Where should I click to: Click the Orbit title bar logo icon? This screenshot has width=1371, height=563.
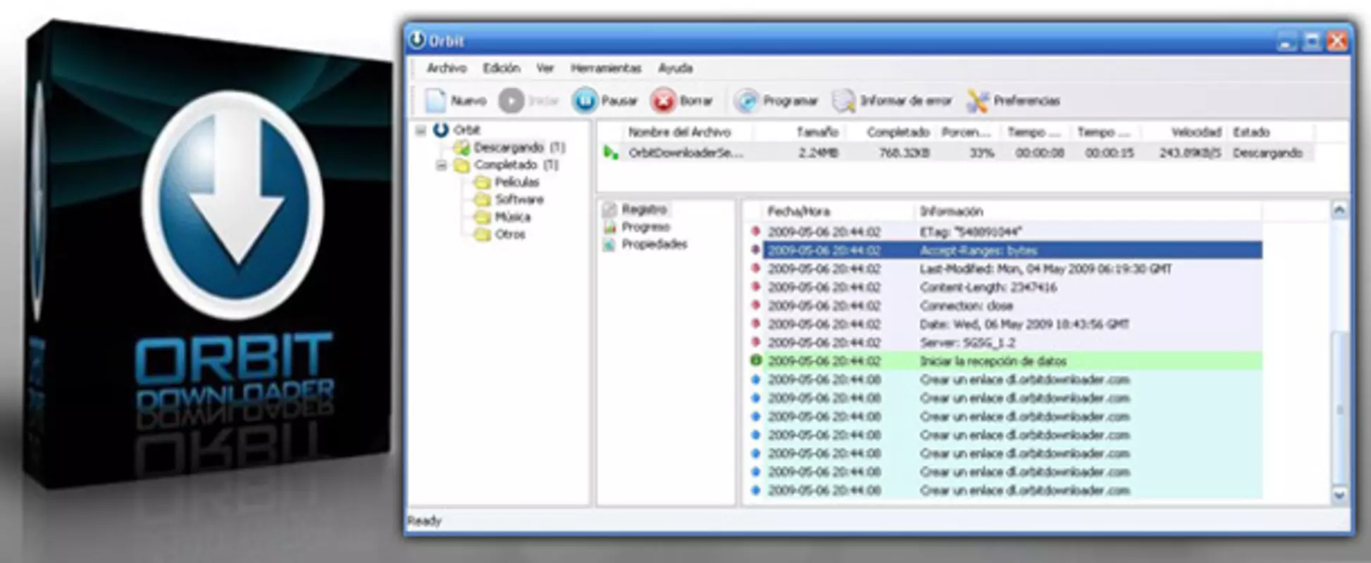pyautogui.click(x=417, y=40)
